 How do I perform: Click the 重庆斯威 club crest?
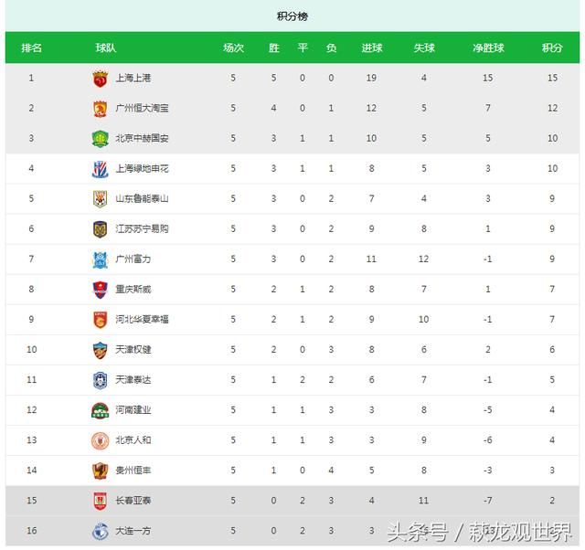pos(100,290)
